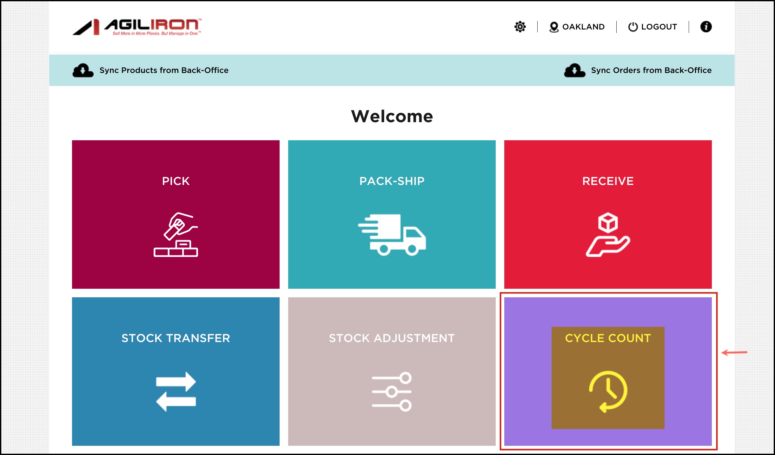Click the yellow clock cycle icon
The height and width of the screenshot is (455, 775).
(608, 391)
